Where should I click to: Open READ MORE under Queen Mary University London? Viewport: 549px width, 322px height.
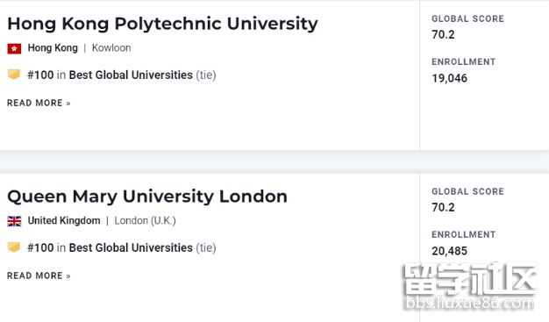[x=39, y=275]
